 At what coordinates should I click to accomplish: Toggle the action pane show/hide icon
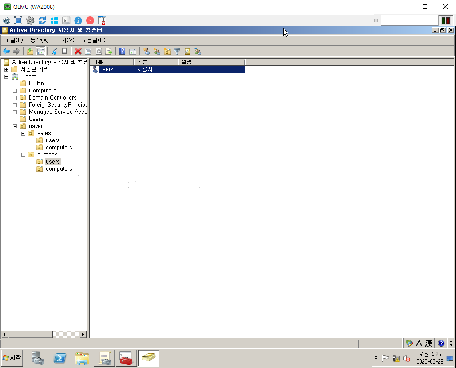pyautogui.click(x=133, y=52)
